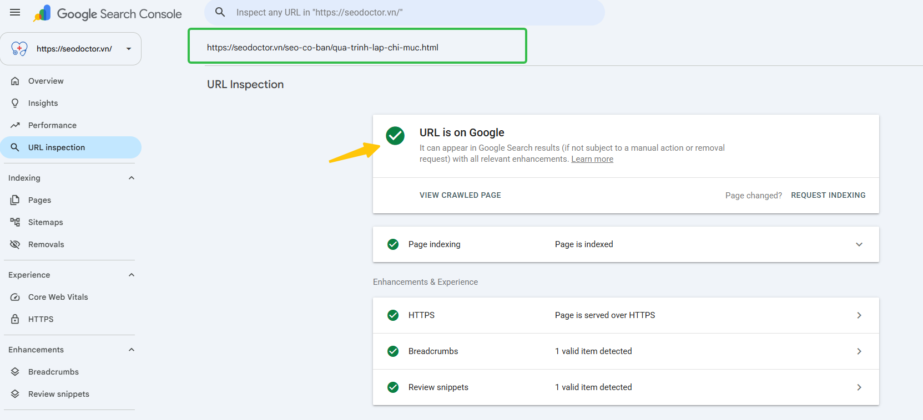Collapse the Experience sidebar section
923x420 pixels.
[x=132, y=275]
